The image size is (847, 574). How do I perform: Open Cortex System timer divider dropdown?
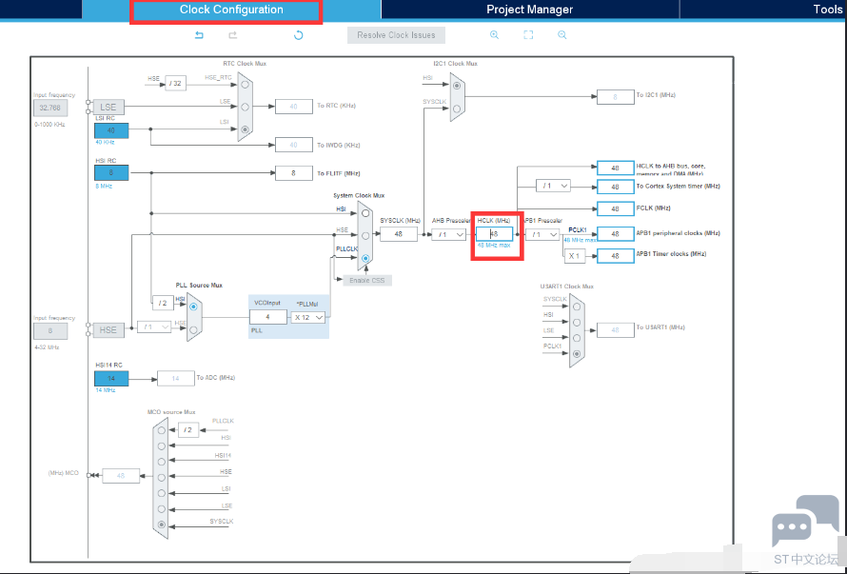pyautogui.click(x=554, y=186)
